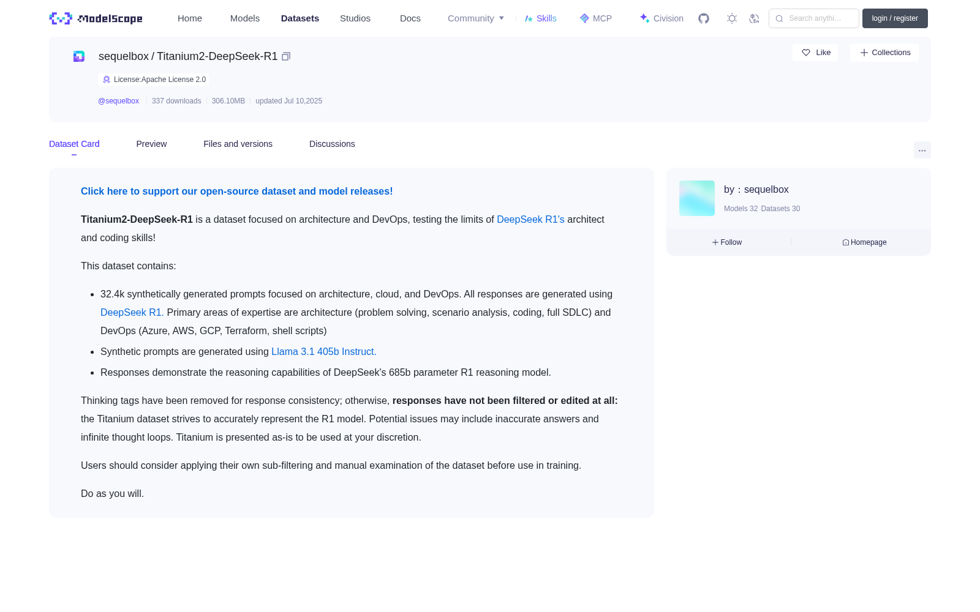Switch to the Preview tab
Viewport: 980px width, 612px height.
pyautogui.click(x=151, y=144)
